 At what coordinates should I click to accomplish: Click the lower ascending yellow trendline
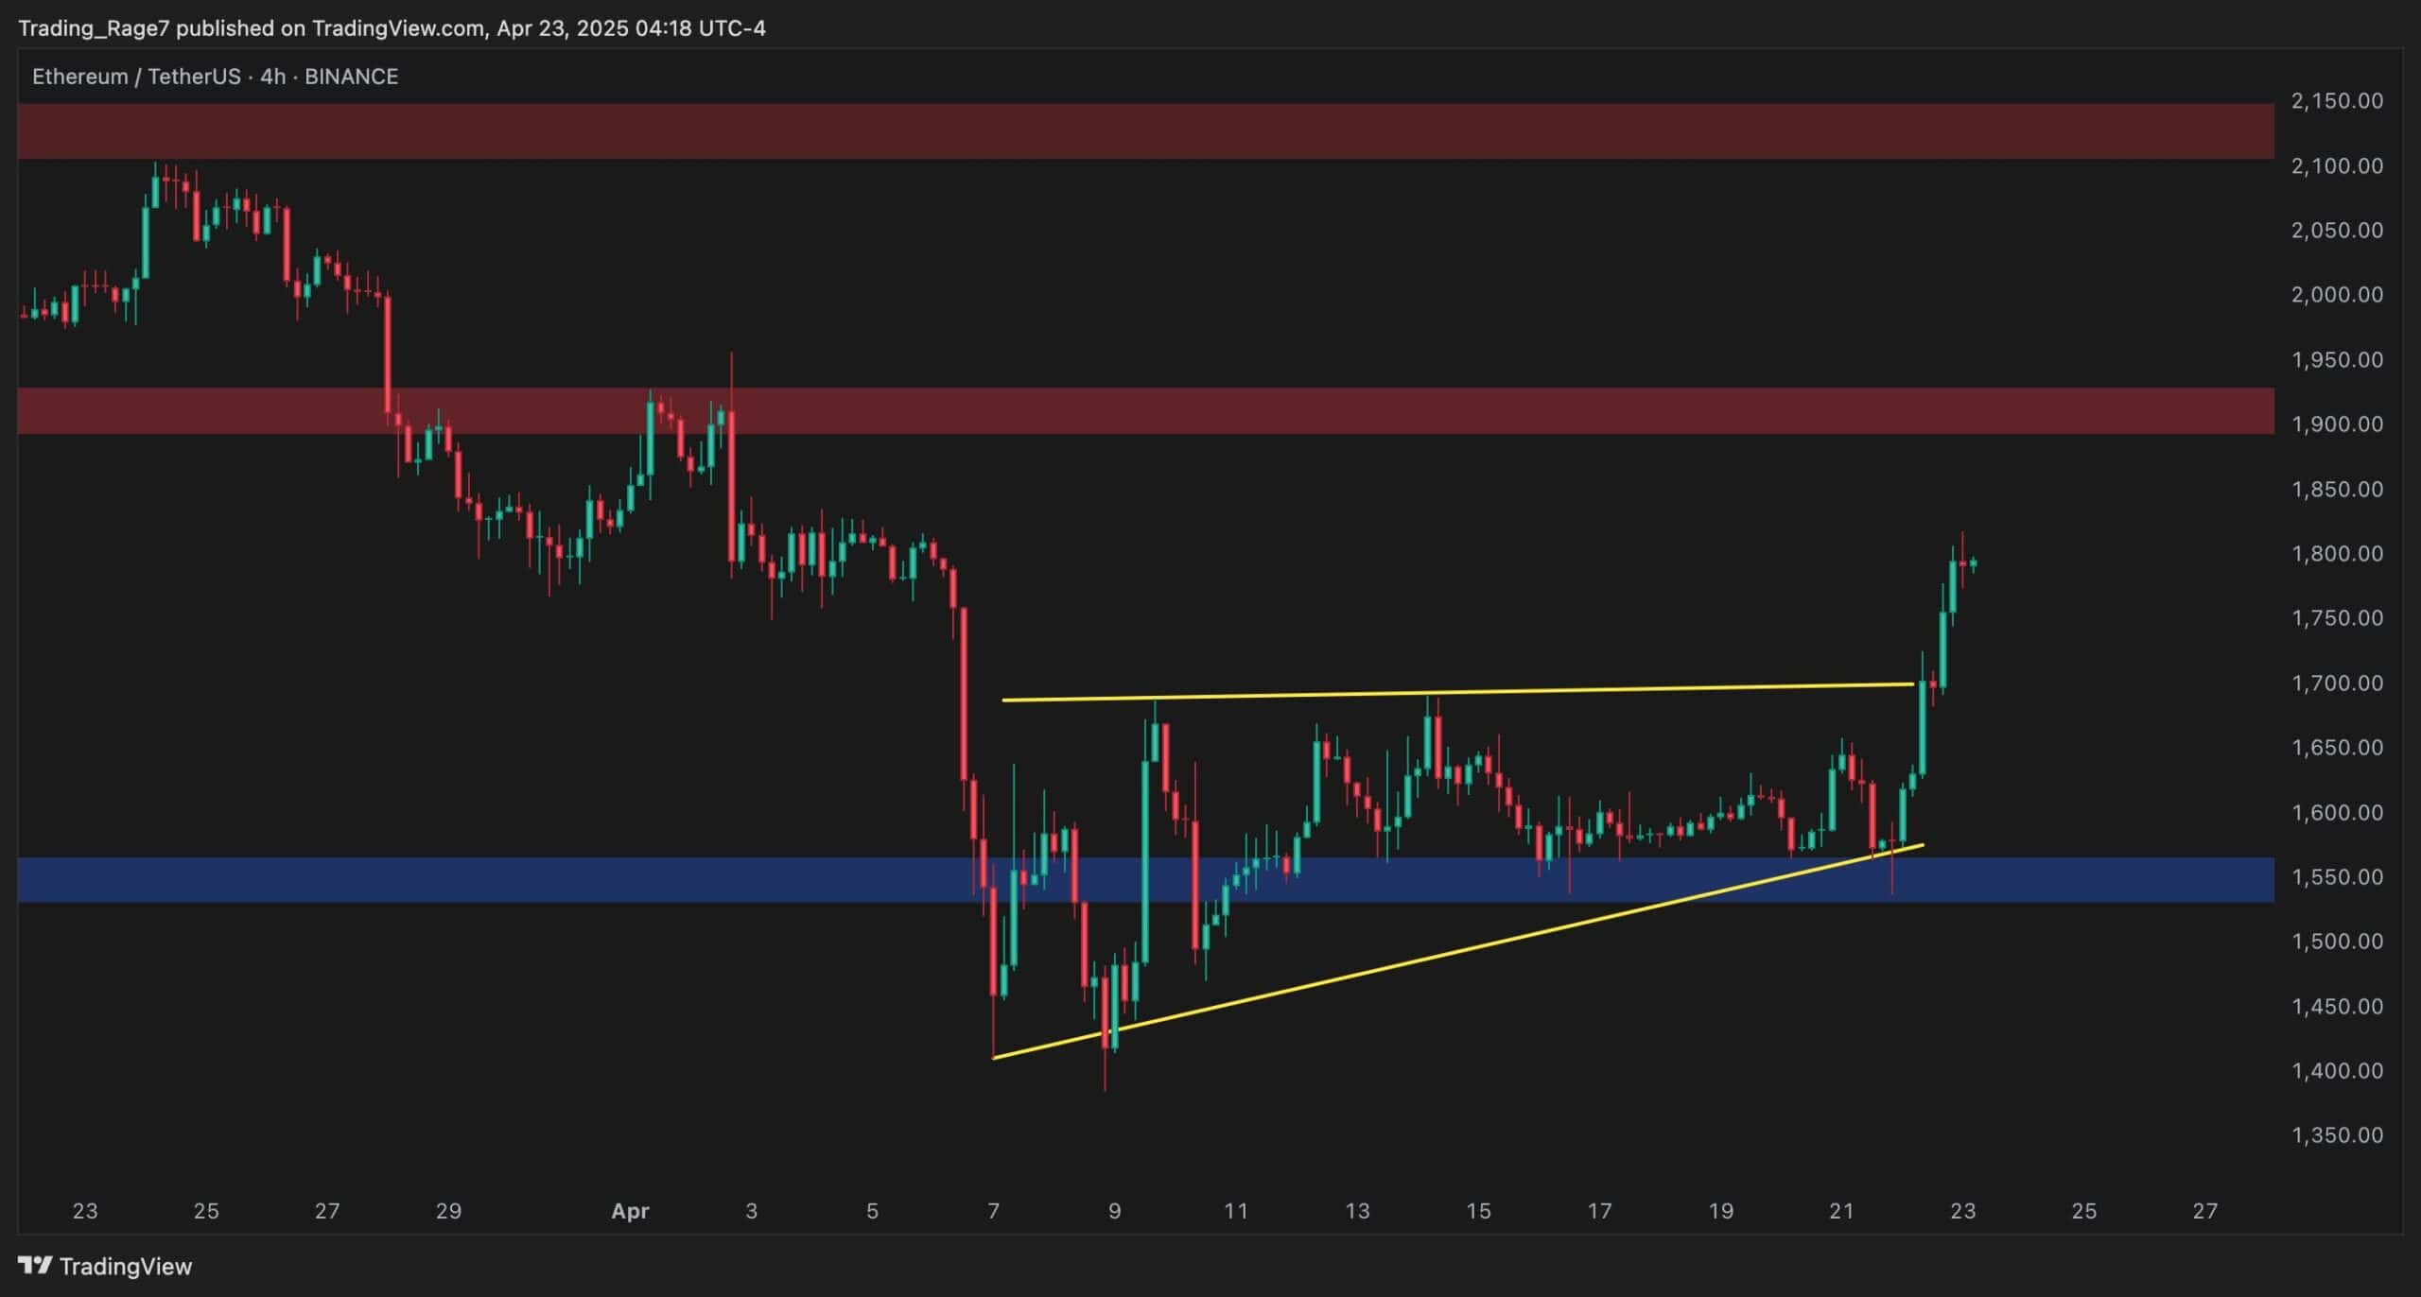click(1457, 951)
